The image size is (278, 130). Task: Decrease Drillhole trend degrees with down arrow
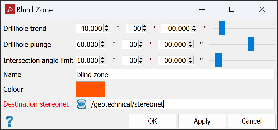click(x=107, y=30)
